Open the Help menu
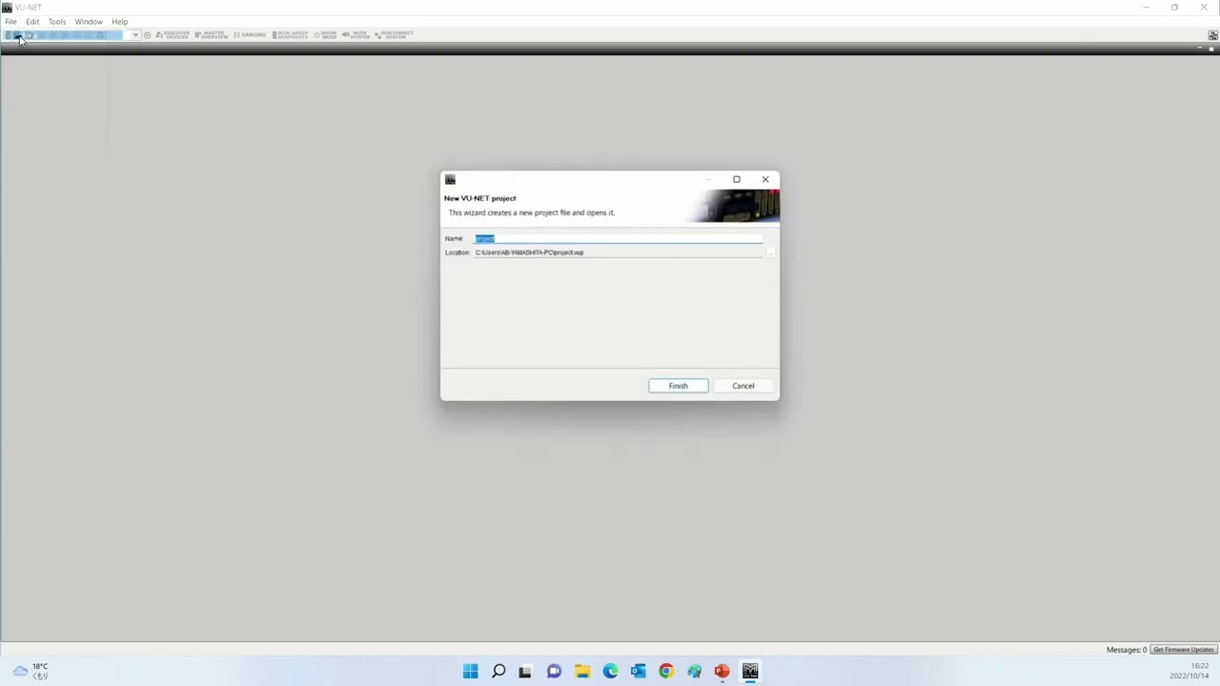This screenshot has height=686, width=1220. [x=120, y=21]
